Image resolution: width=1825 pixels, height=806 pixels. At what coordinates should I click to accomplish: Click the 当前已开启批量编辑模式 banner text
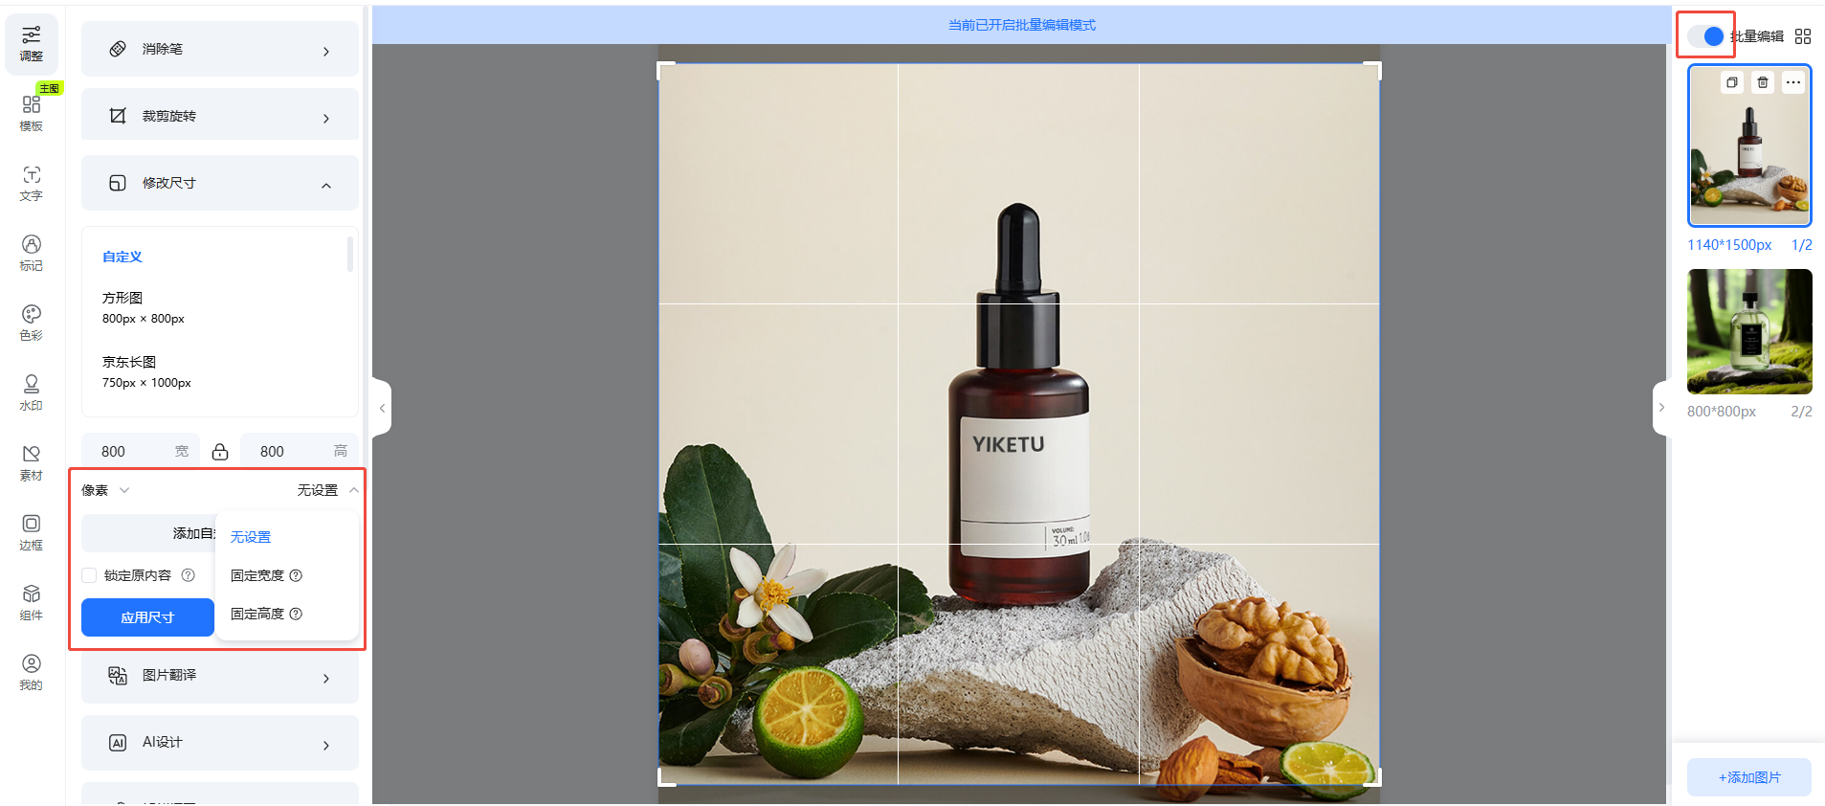pyautogui.click(x=1021, y=25)
